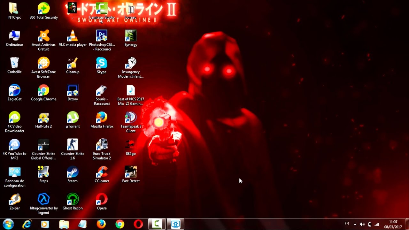Click the FR language indicator
The width and height of the screenshot is (409, 230).
coord(347,224)
